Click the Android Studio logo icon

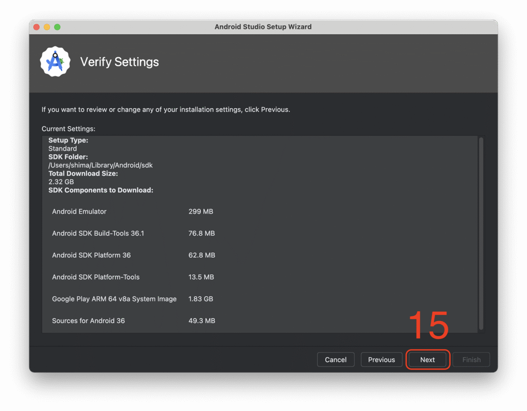[x=55, y=62]
